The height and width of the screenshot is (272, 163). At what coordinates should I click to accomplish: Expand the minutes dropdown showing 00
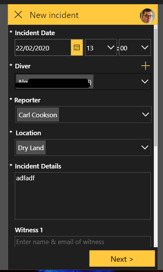click(x=135, y=47)
